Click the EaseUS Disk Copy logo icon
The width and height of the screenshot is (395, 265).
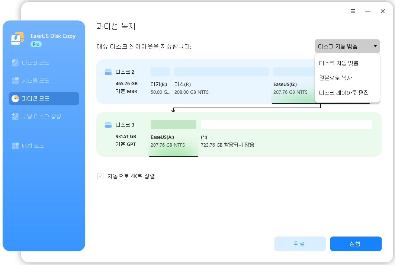click(x=17, y=38)
